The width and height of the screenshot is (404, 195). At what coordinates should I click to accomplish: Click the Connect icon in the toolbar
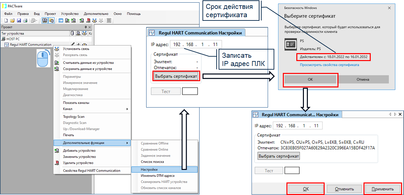(95, 20)
